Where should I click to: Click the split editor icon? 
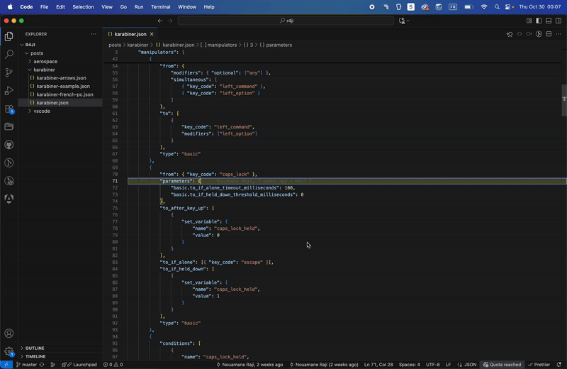coord(549,34)
